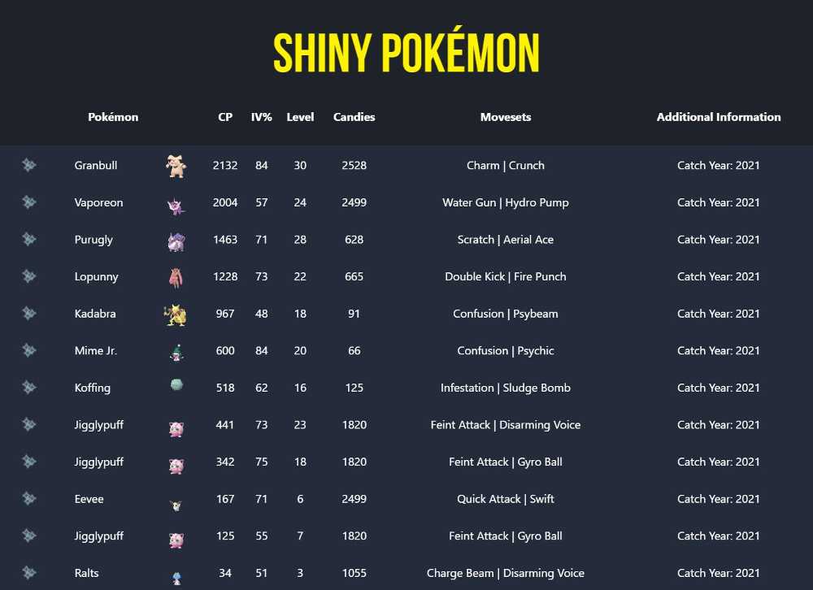Click the 2132 CP value for Granbull
Image resolution: width=813 pixels, height=590 pixels.
[225, 166]
